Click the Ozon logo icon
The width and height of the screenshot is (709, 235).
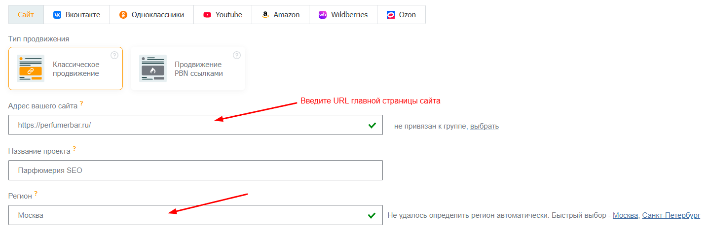click(390, 15)
